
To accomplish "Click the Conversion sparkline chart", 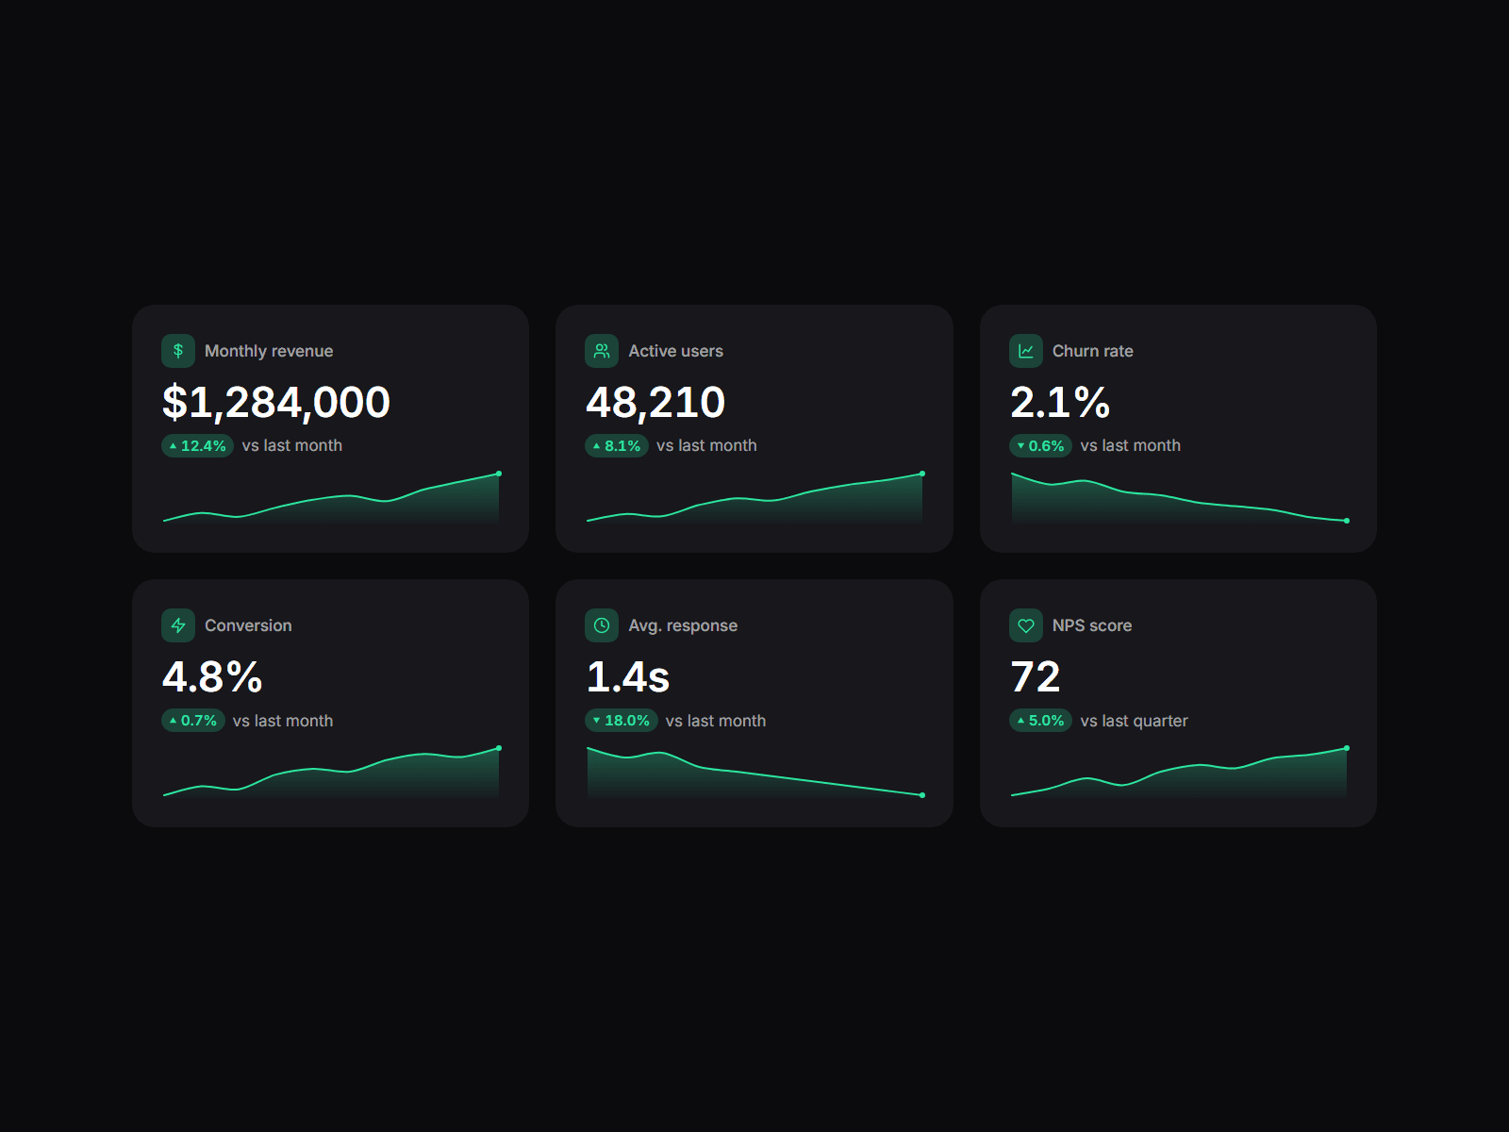I will tap(331, 772).
